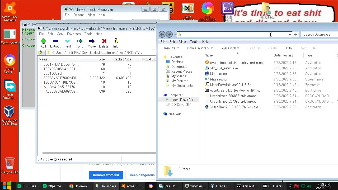Viewport: 338px width, 190px height.
Task: Open CPUID CPU-Z desktop icon
Action: click(x=228, y=12)
